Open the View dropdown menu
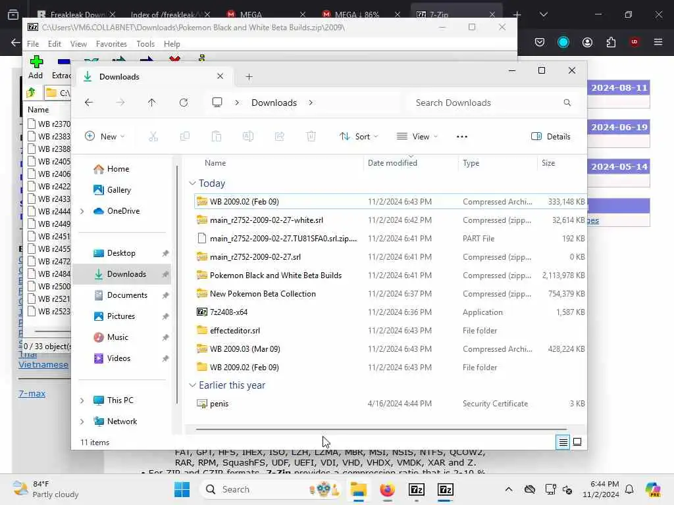Viewport: 674px width, 505px height. point(417,137)
